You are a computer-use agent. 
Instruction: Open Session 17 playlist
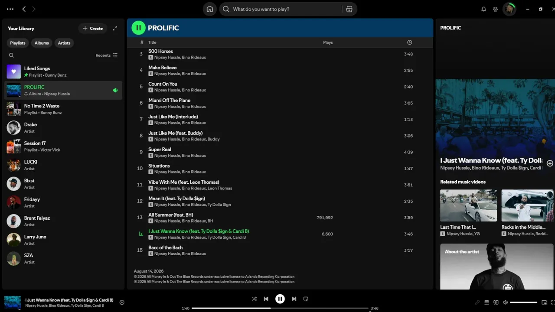click(63, 146)
